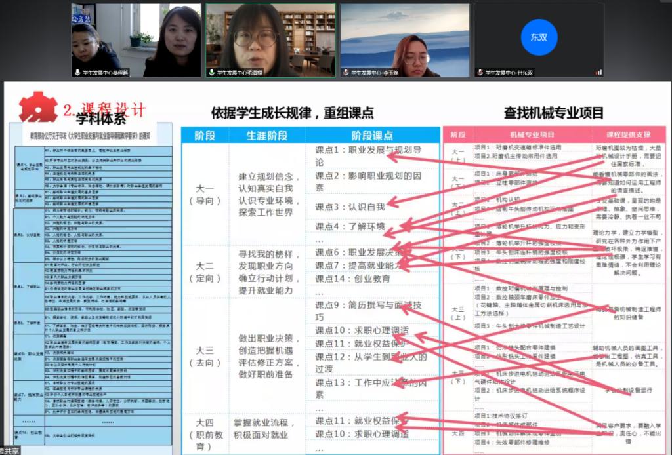
Task: Select 毛语桐's active speaker video thumbnail
Action: coord(270,39)
